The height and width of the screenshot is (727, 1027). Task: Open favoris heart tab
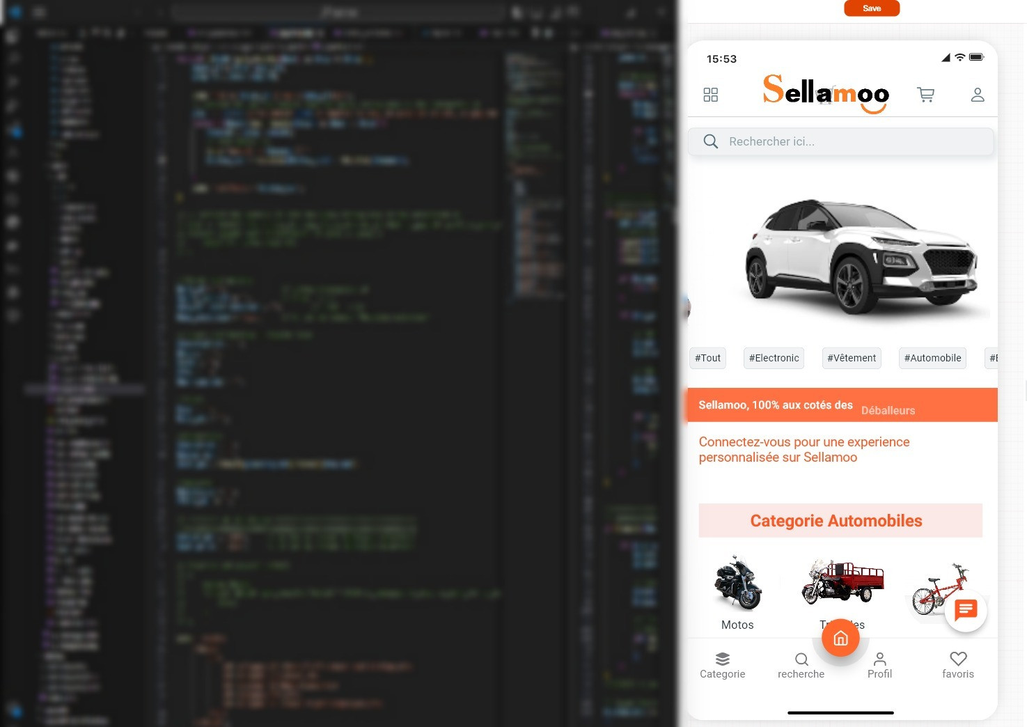pyautogui.click(x=958, y=665)
